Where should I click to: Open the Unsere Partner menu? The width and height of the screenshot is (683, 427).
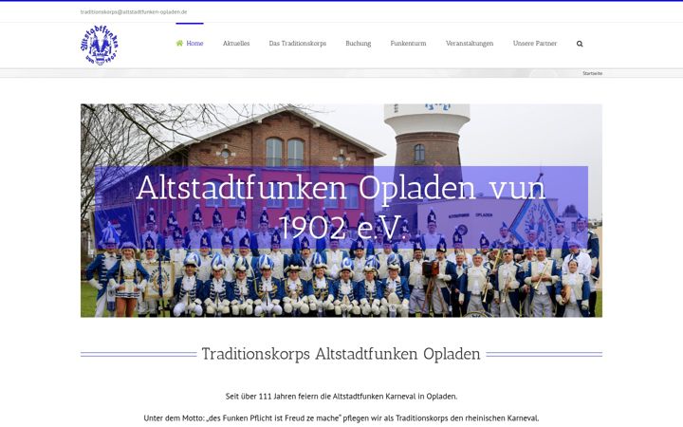click(535, 43)
